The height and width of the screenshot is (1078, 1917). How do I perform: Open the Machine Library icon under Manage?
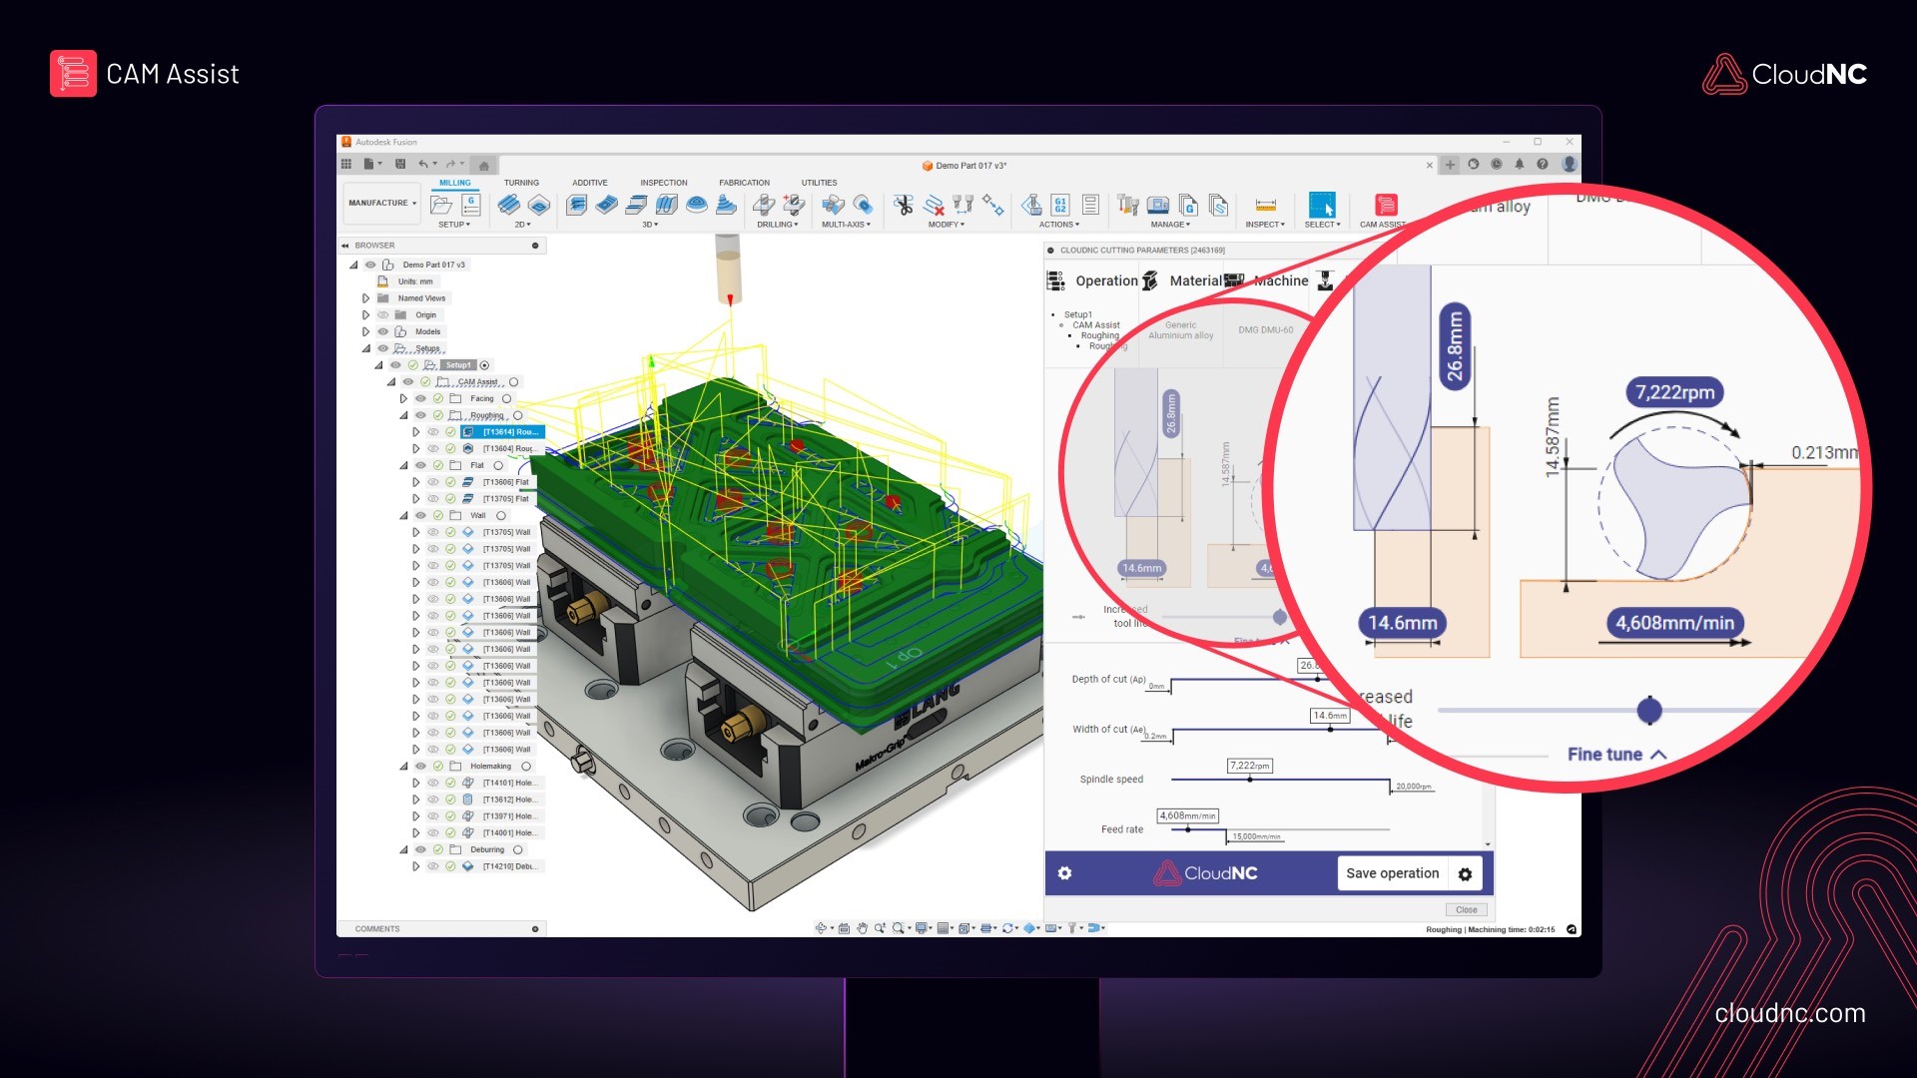pos(1158,205)
